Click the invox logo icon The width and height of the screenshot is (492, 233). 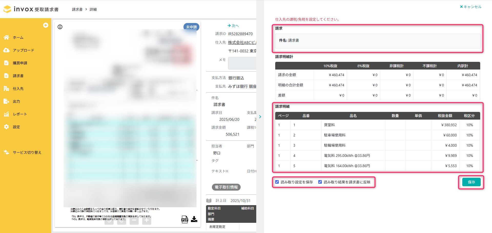[7, 9]
